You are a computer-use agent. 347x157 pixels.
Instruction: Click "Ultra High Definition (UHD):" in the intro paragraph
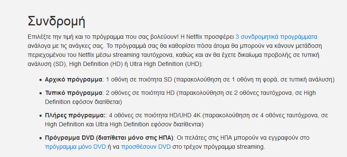pos(166,65)
